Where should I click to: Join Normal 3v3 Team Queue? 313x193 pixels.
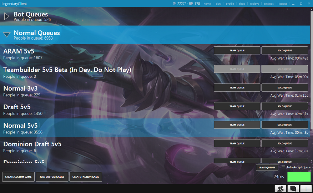coord(237,88)
